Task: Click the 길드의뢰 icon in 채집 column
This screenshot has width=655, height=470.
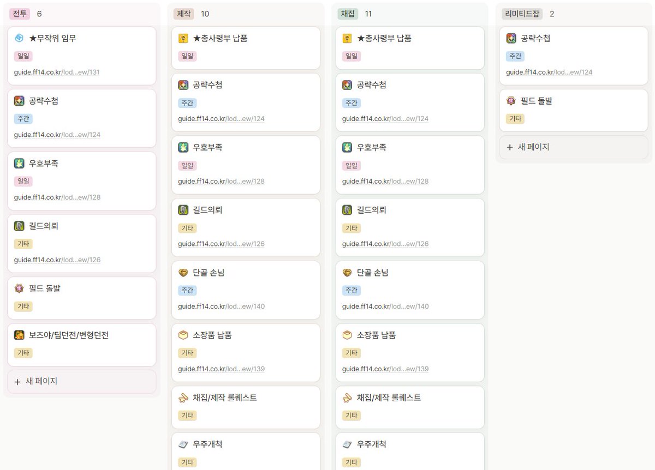Action: click(x=347, y=210)
